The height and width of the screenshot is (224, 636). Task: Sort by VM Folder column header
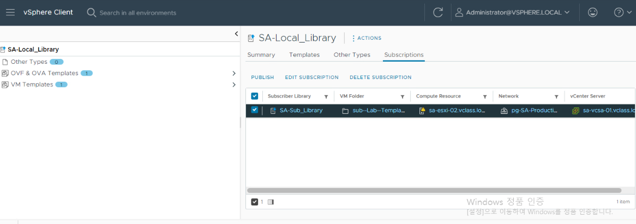pos(352,96)
